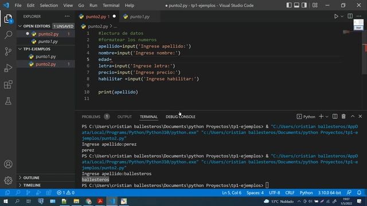Open Explorer Views and More Actions ellipsis
This screenshot has width=367, height=206.
click(67, 16)
